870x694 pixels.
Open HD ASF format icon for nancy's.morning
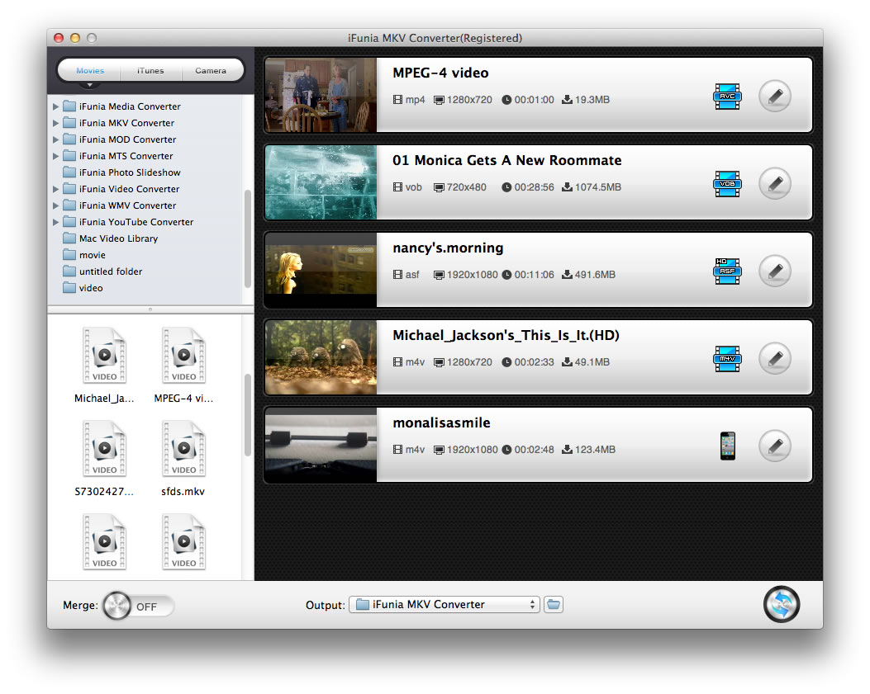[x=727, y=271]
